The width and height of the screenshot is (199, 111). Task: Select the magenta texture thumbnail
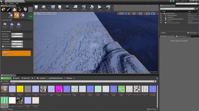59,89
